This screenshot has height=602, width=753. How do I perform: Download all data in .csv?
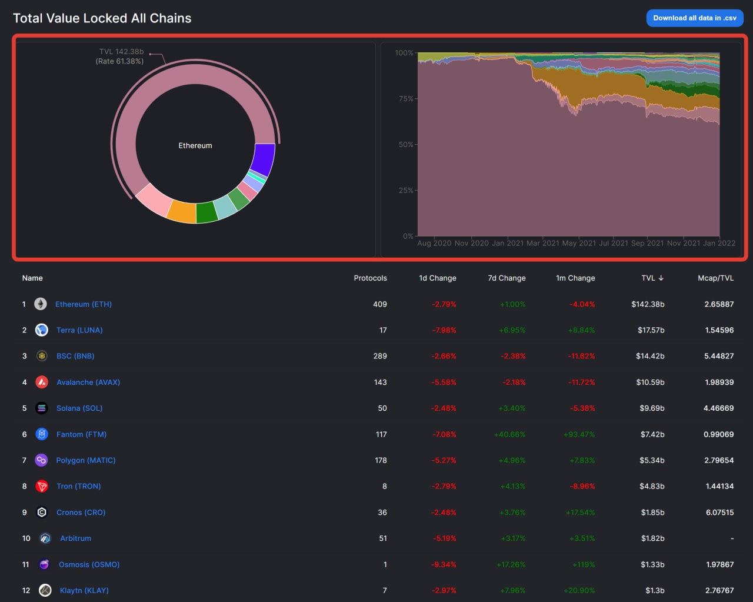(x=695, y=18)
